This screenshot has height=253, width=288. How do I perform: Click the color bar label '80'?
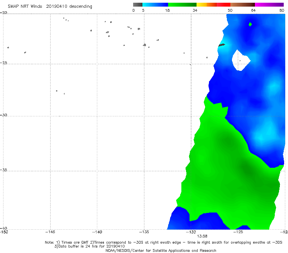(x=282, y=11)
